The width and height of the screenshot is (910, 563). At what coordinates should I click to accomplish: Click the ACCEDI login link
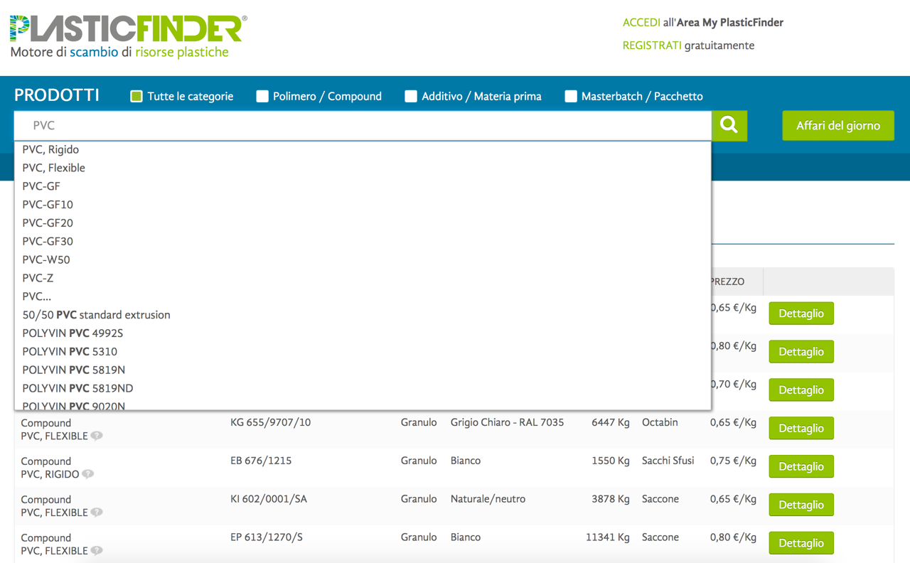(x=641, y=23)
